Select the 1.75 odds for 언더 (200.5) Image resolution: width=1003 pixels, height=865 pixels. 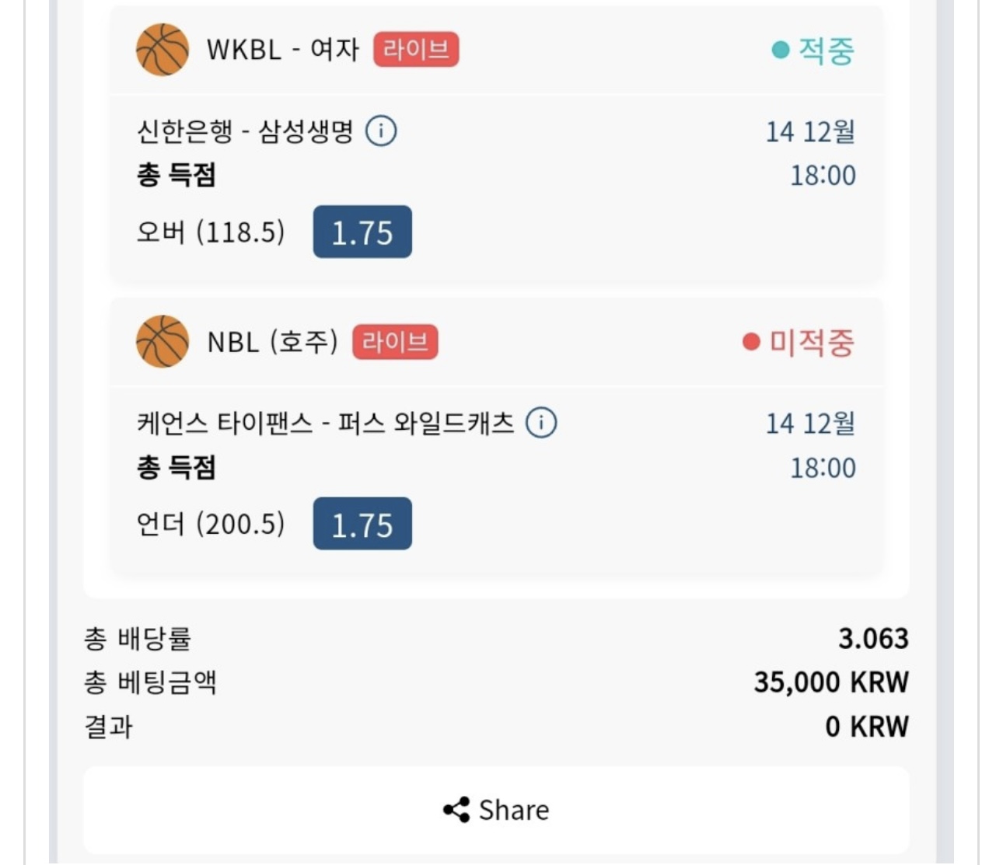tap(362, 524)
